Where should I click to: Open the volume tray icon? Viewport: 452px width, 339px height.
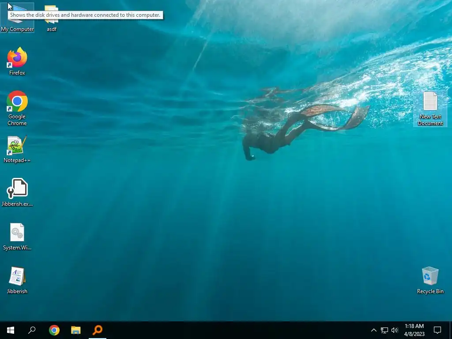395,330
